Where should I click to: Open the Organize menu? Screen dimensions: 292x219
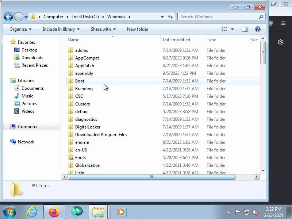click(20, 29)
